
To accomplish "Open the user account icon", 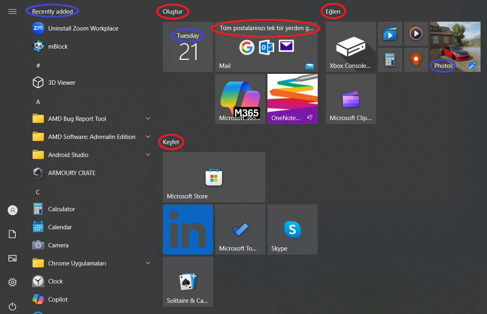I will pyautogui.click(x=12, y=210).
